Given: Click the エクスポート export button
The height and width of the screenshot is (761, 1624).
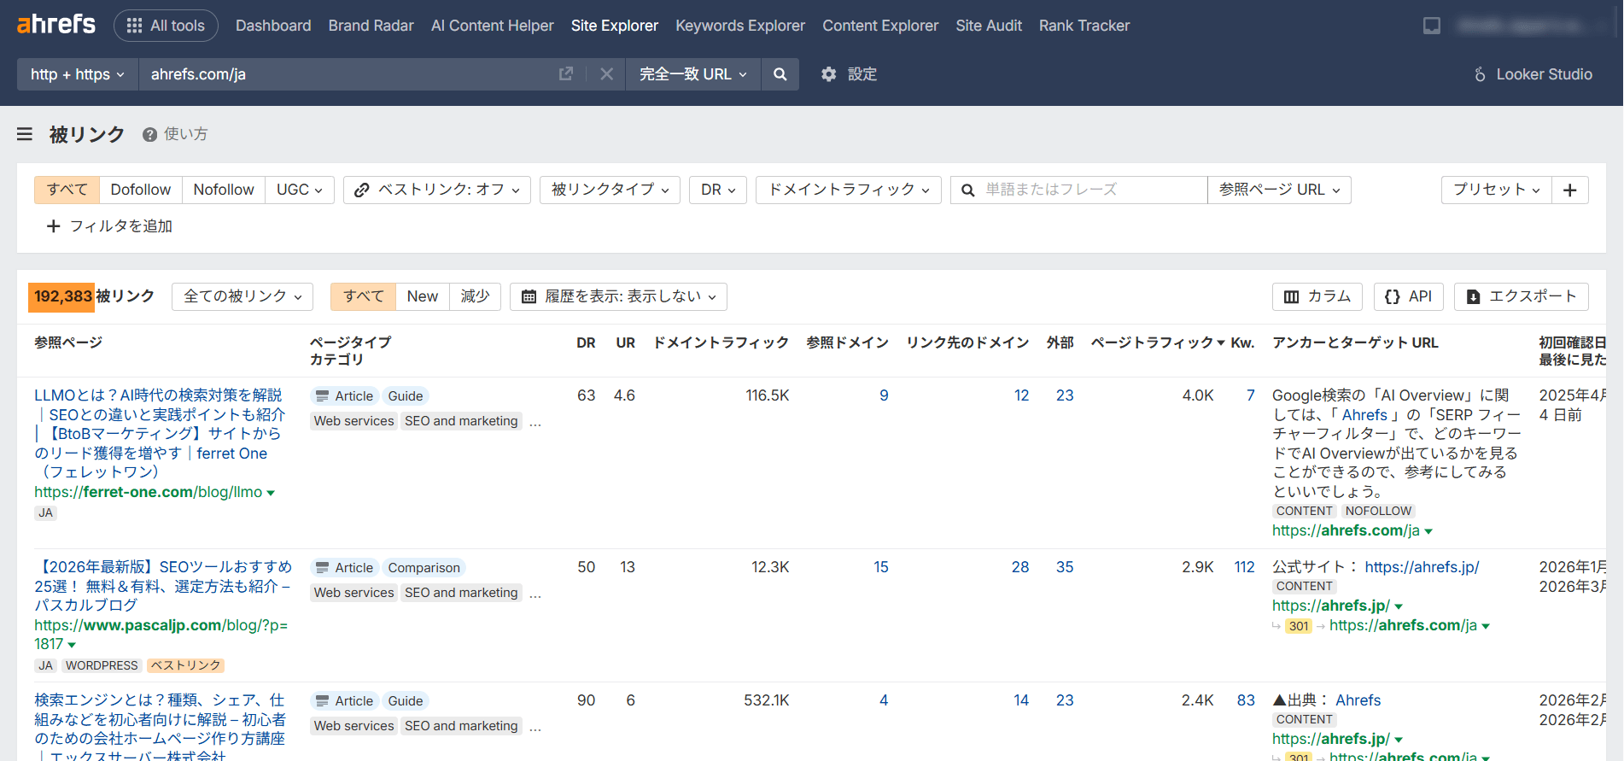Looking at the screenshot, I should [1521, 296].
